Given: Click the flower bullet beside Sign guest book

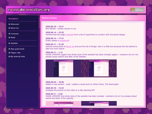Looking at the screenshot, I should (9, 49).
